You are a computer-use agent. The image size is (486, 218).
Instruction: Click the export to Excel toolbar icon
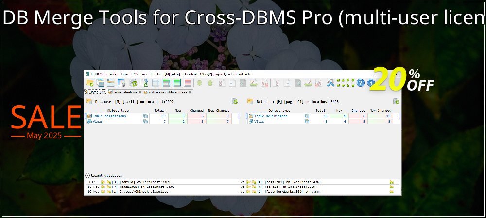144,83
